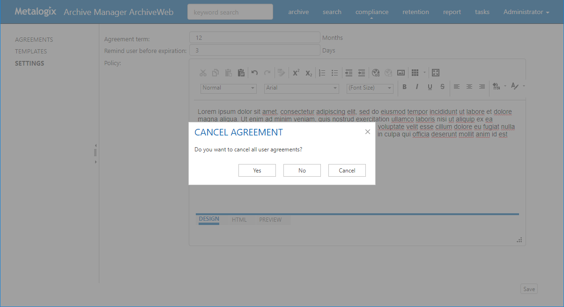
Task: Choose No in Cancel Agreement dialog
Action: [302, 171]
